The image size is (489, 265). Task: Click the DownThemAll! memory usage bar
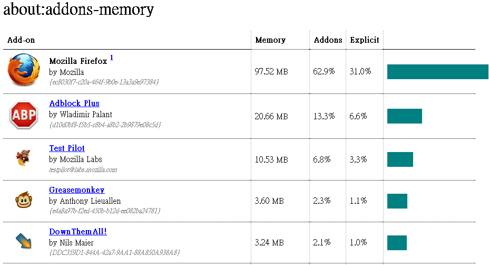coord(397,243)
